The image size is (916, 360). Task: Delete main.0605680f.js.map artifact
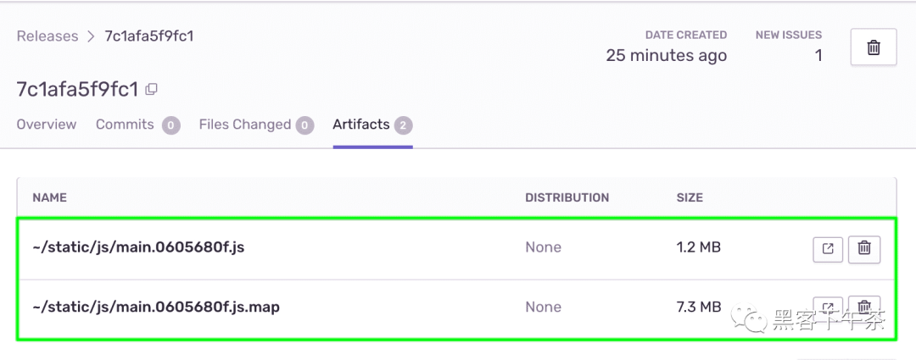pyautogui.click(x=864, y=306)
